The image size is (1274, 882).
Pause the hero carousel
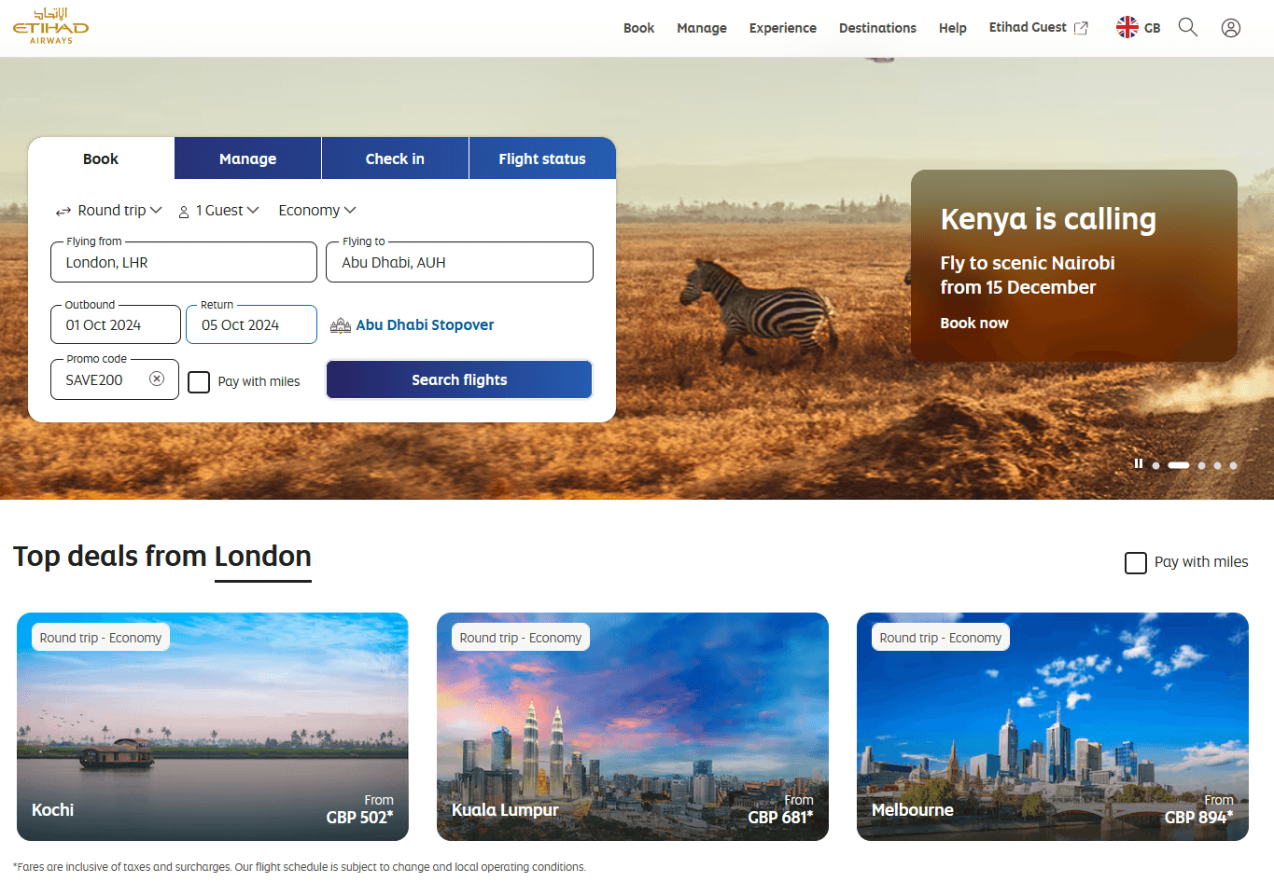(x=1139, y=463)
